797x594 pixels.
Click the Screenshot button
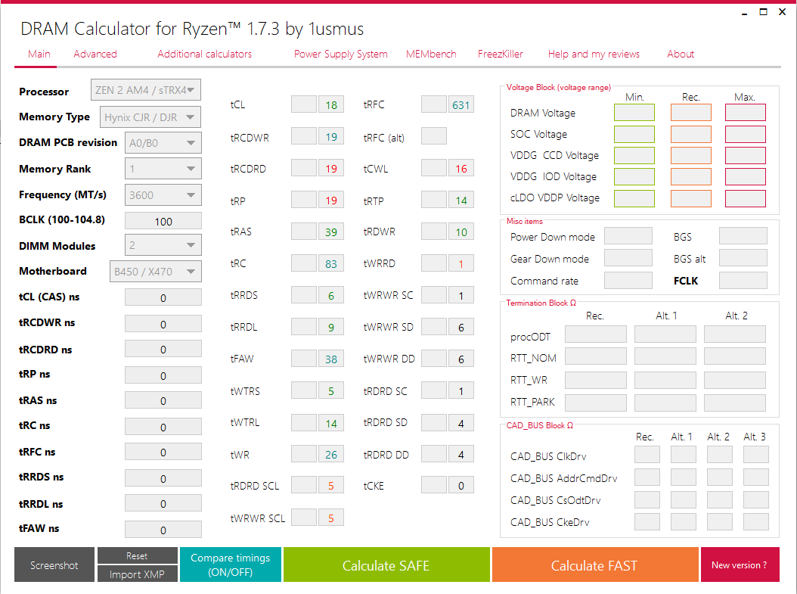pos(54,565)
